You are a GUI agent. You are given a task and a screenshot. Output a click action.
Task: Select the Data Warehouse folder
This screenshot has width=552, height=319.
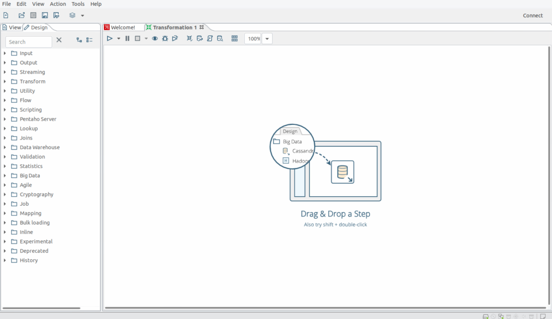39,147
